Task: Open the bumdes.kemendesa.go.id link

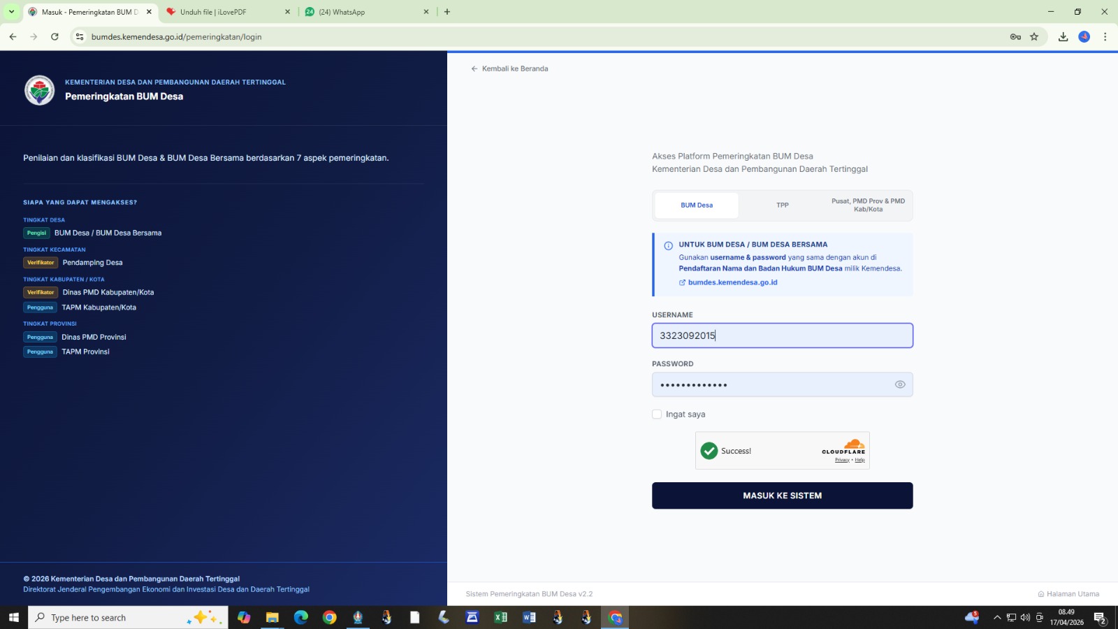Action: (728, 282)
